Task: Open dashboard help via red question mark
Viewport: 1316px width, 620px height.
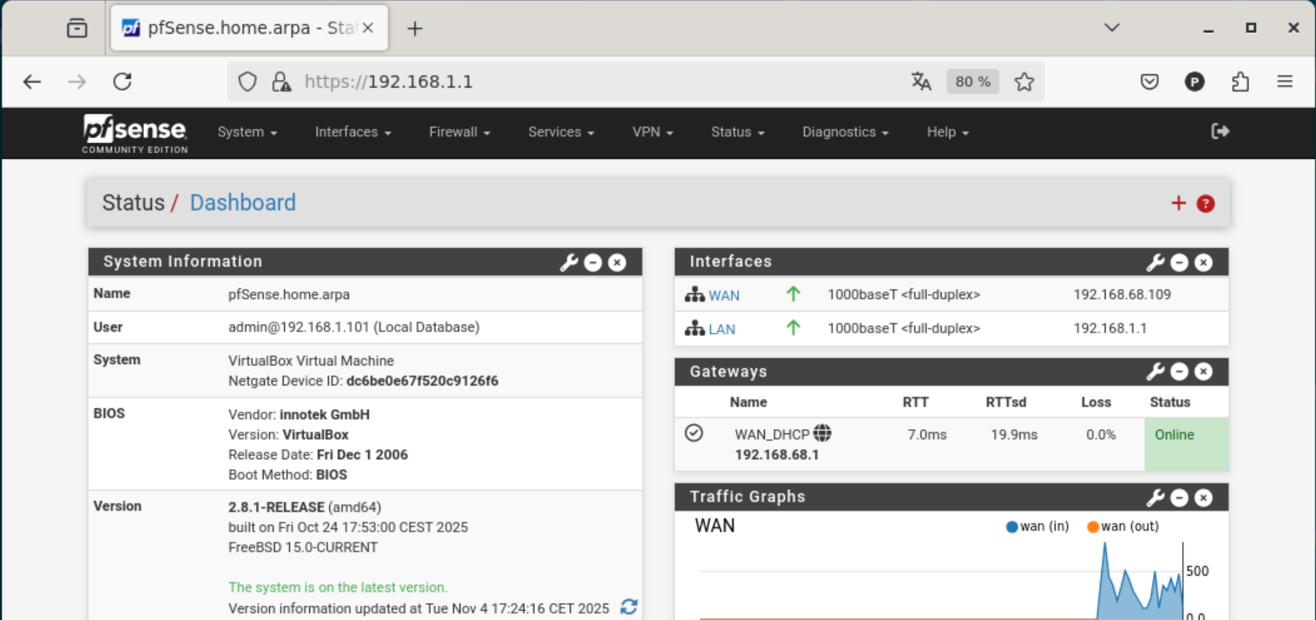Action: point(1206,204)
